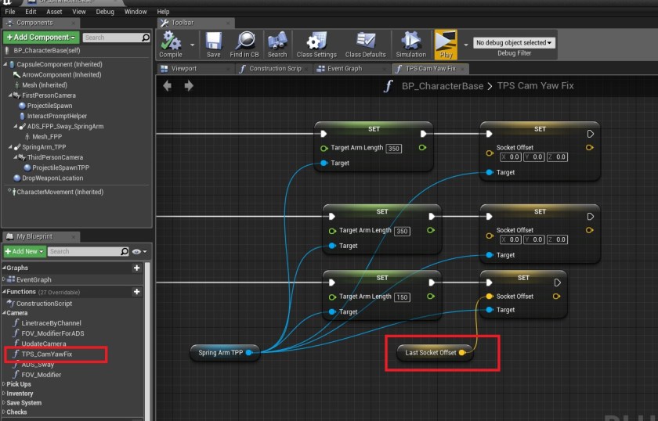Image resolution: width=658 pixels, height=421 pixels.
Task: Click the Save icon in toolbar
Action: (x=213, y=41)
